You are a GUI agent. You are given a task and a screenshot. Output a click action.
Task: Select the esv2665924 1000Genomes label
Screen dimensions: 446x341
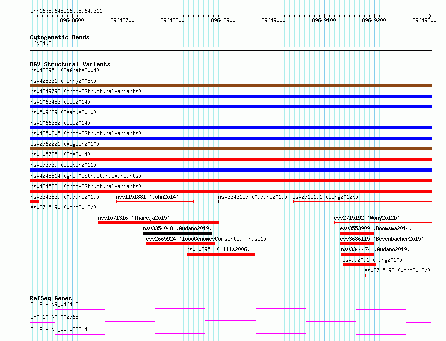[x=206, y=239]
